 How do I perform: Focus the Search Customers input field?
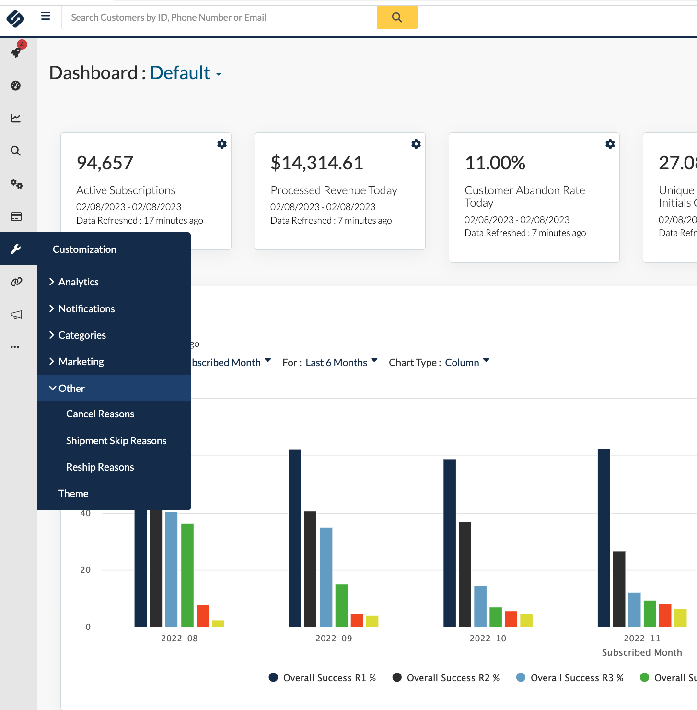(219, 18)
